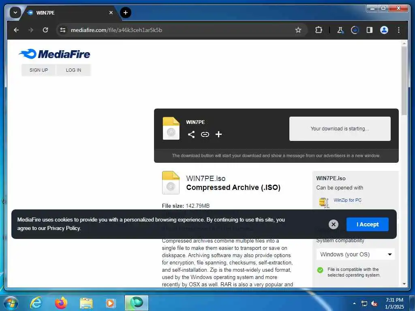This screenshot has width=415, height=311.
Task: Expand the Windows (your OS) dropdown
Action: click(355, 254)
